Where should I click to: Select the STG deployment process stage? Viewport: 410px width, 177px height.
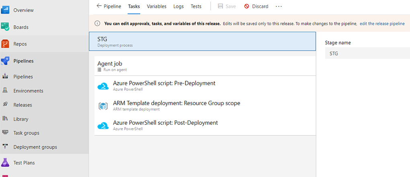[202, 41]
